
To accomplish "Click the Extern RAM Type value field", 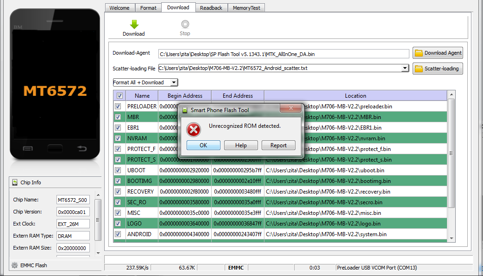I will [x=73, y=236].
